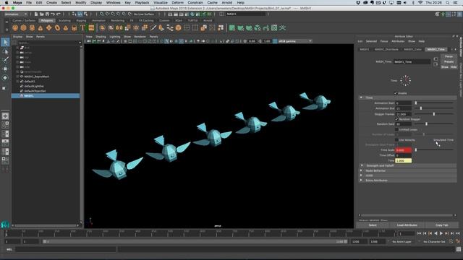Switch to the MASH1_Color tab

coord(413,50)
